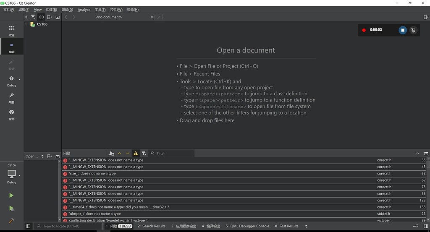Click the filter tree funnel icon in Projects pane

tap(33, 17)
